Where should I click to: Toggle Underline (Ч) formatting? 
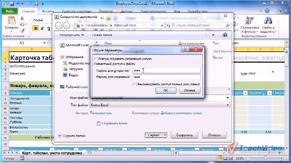[x=49, y=29]
